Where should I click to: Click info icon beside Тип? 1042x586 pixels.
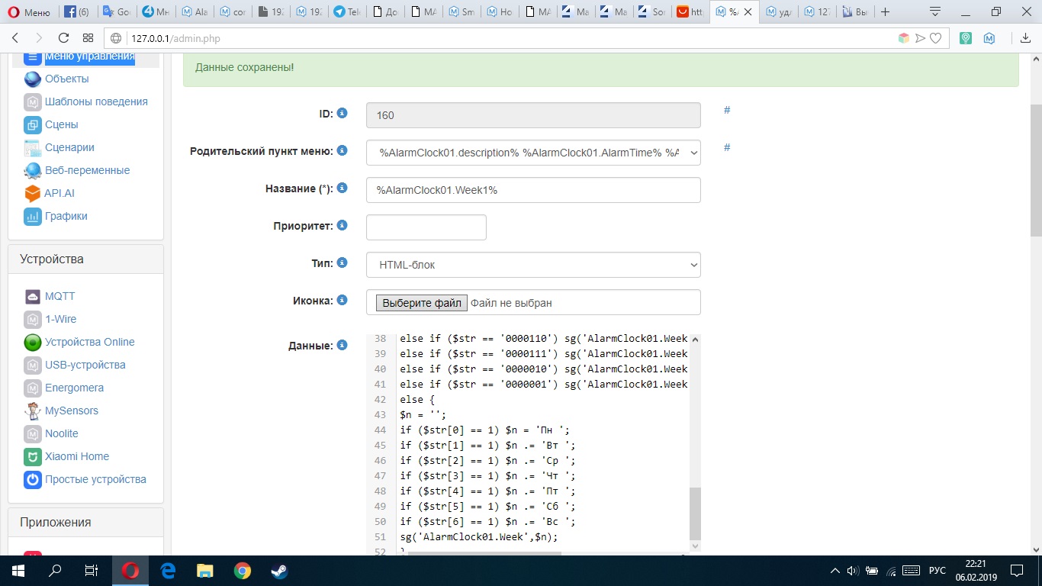pyautogui.click(x=343, y=262)
